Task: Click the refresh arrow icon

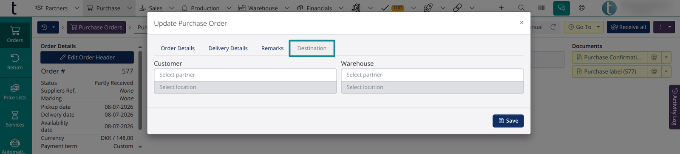Action: click(553, 27)
